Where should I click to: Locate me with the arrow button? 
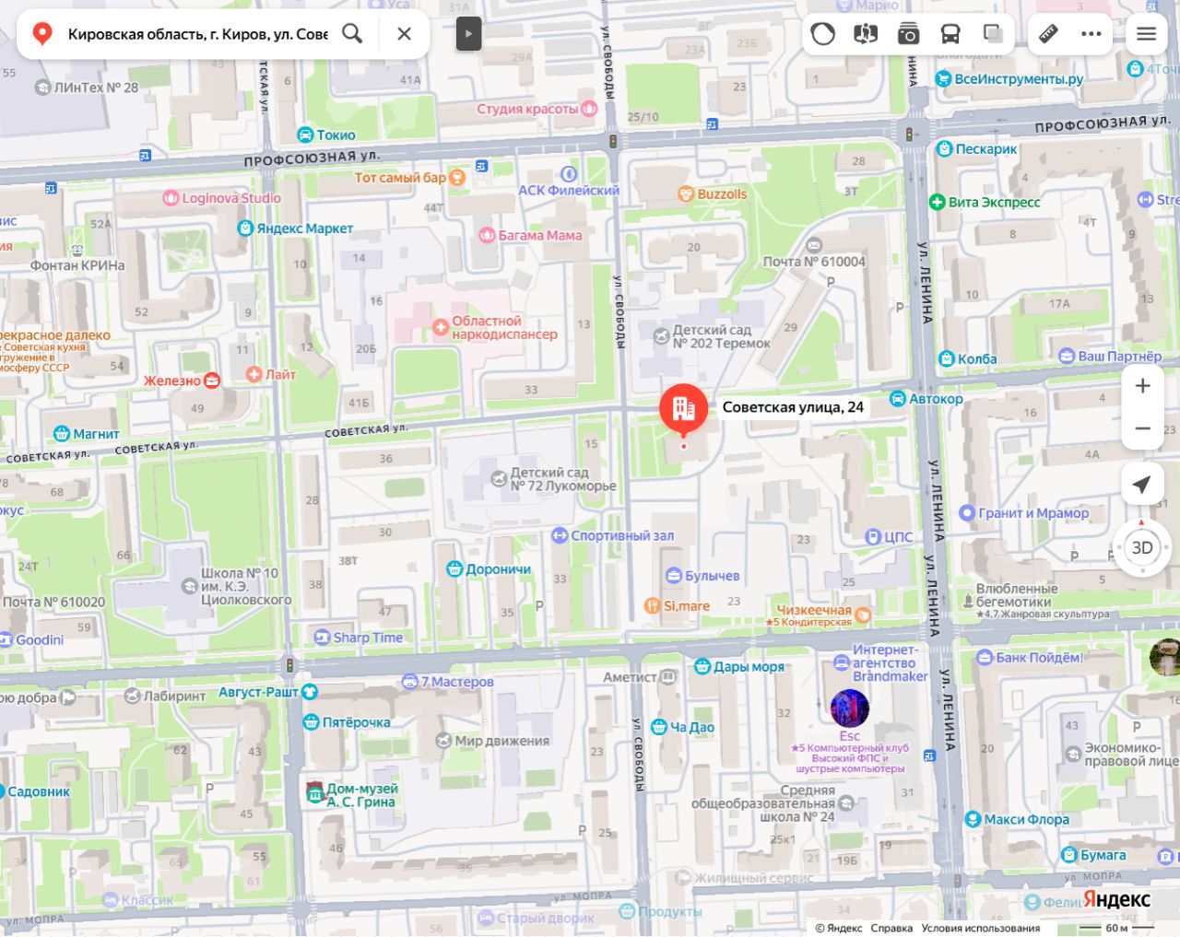[x=1142, y=485]
